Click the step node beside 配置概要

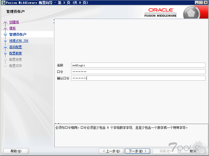tap(5, 53)
